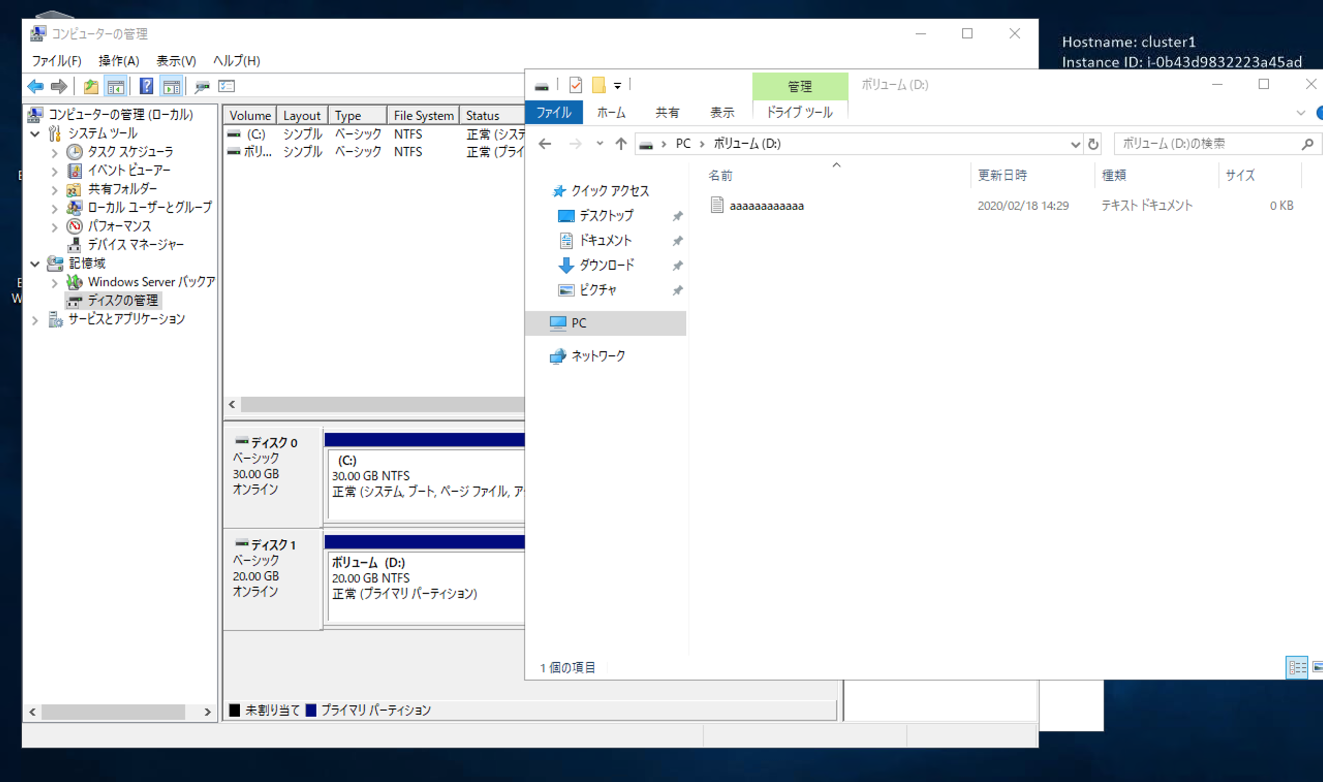Open the 操作(A) menu
Image resolution: width=1323 pixels, height=782 pixels.
point(118,61)
